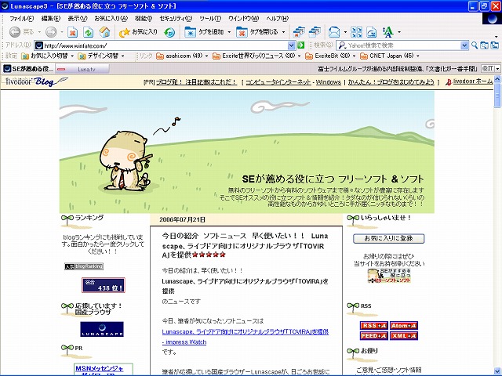Click the magnifier search icon right of search box
Viewport: 502px width, 376px height.
475,45
